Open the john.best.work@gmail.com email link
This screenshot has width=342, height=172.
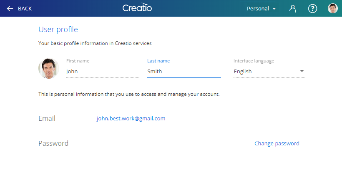coord(131,118)
